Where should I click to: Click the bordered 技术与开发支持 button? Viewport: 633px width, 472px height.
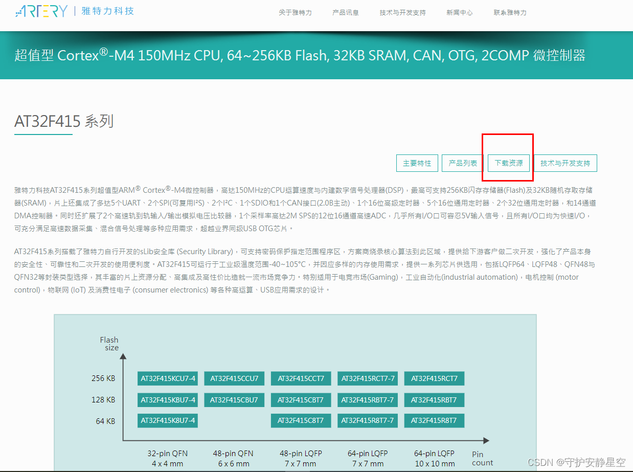point(565,163)
